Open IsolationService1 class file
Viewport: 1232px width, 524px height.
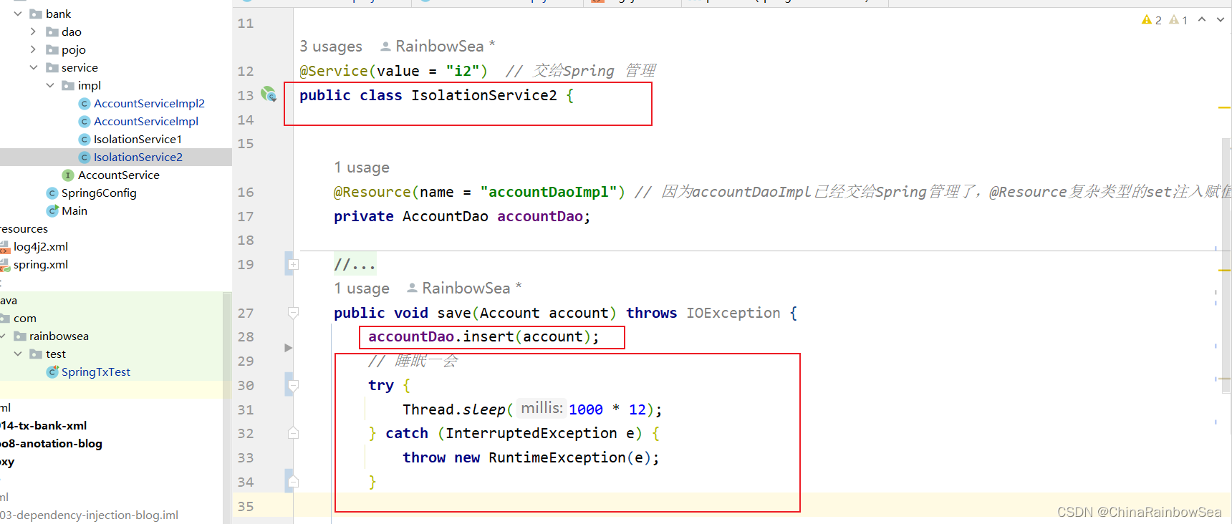point(138,139)
